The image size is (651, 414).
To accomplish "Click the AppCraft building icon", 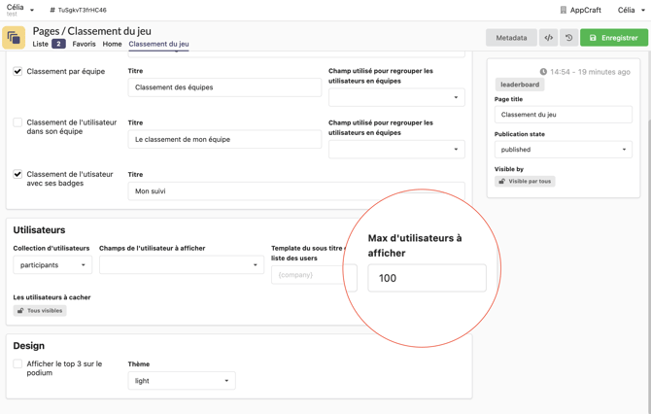I will (x=564, y=10).
